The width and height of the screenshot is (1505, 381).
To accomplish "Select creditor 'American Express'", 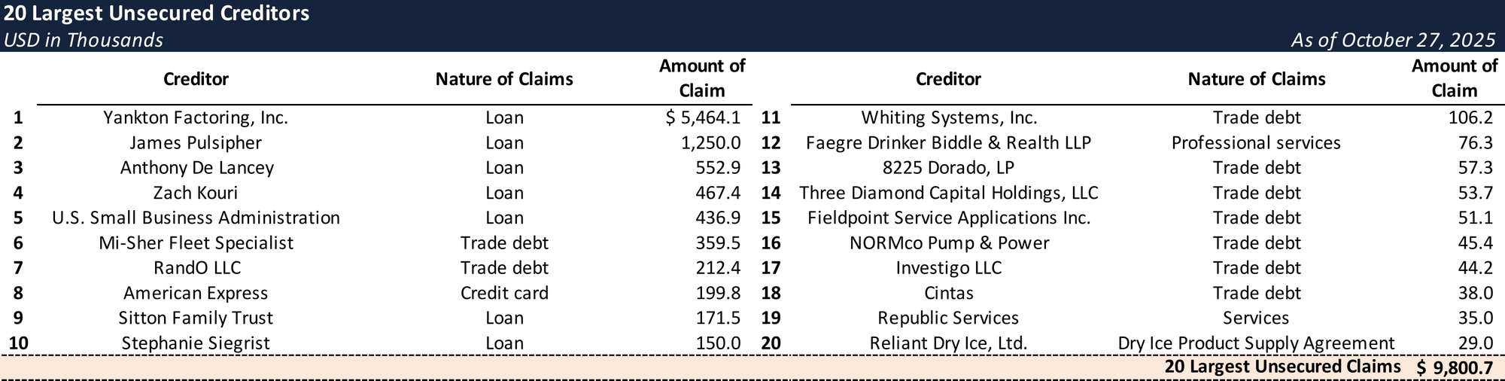I will 196,293.
